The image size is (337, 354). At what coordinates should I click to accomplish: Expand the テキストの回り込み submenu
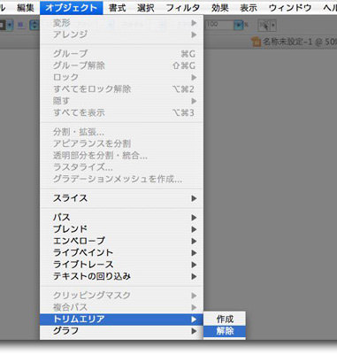[x=121, y=276]
